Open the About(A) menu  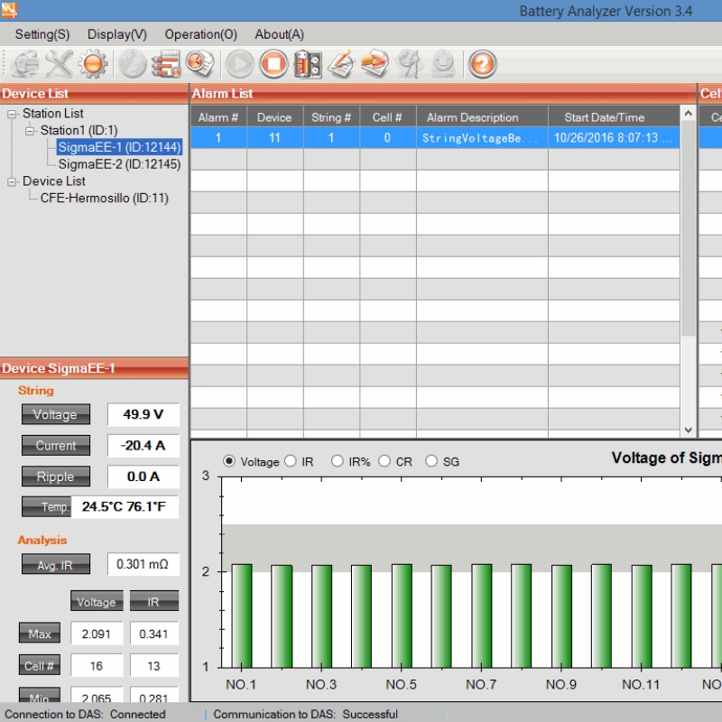(280, 34)
